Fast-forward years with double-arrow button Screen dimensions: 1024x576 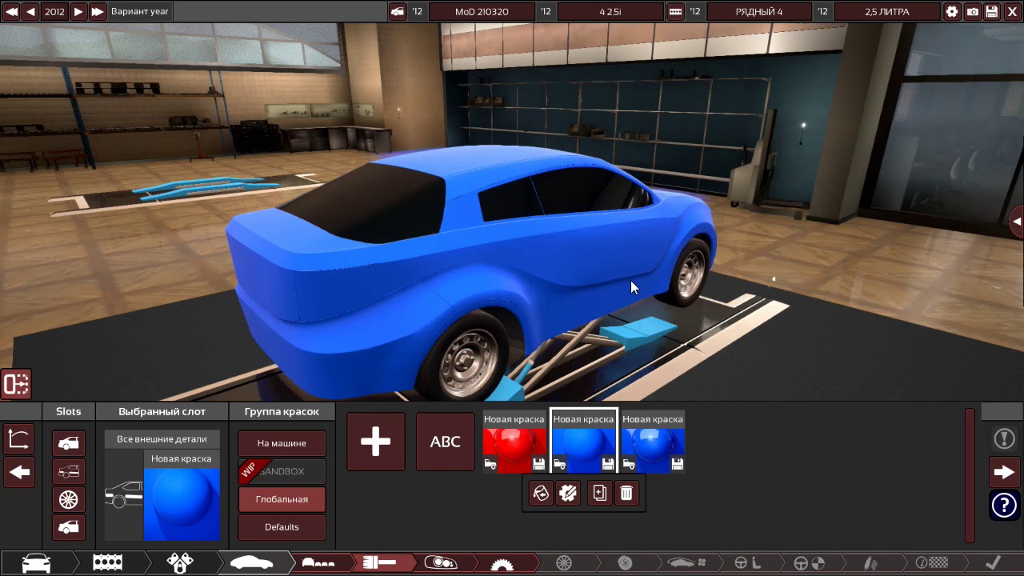click(98, 11)
